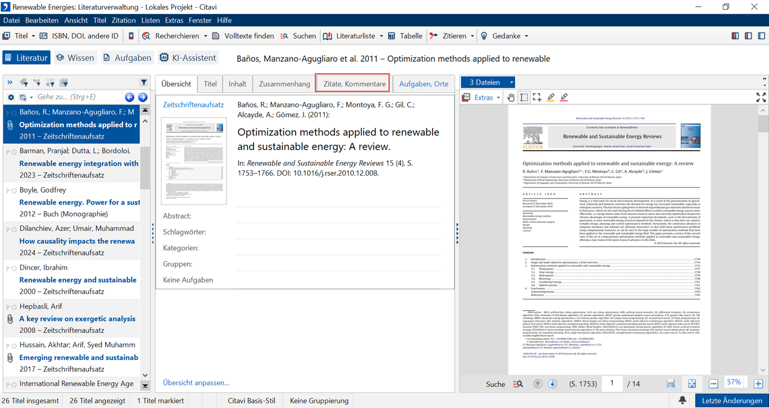Toggle fit-page view in PDF preview
769x408 pixels.
[x=692, y=383]
